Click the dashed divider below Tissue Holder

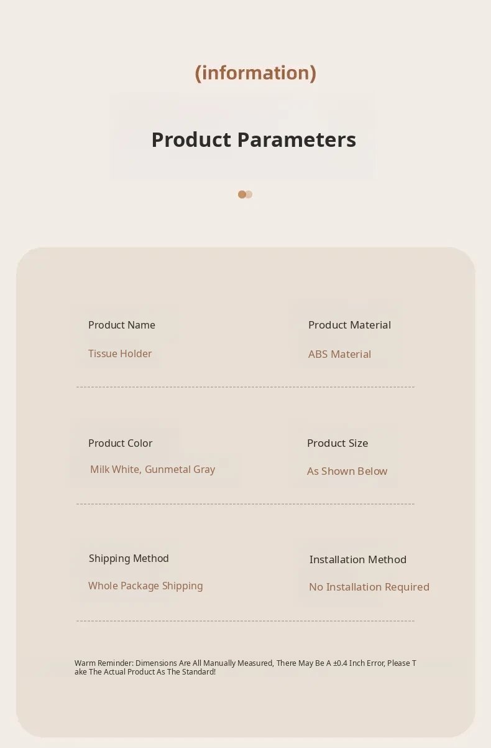pos(245,387)
